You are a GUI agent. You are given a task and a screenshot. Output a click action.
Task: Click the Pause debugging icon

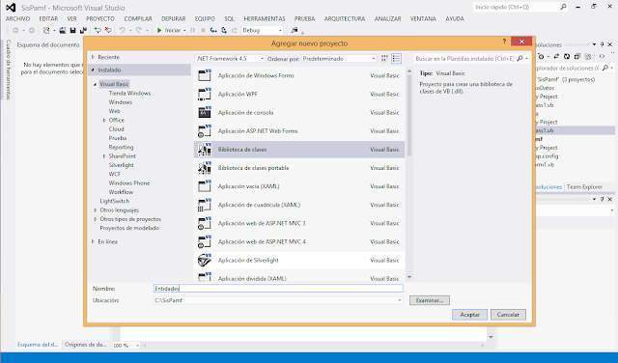tap(193, 30)
